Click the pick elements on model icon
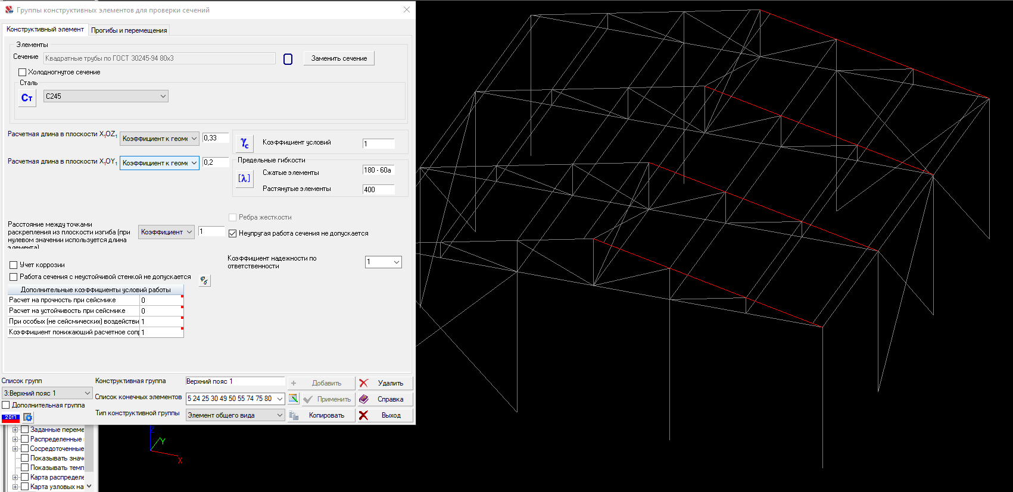This screenshot has height=492, width=1013. point(294,399)
